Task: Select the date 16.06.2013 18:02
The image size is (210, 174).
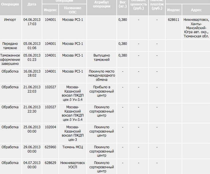Action: [x=32, y=73]
